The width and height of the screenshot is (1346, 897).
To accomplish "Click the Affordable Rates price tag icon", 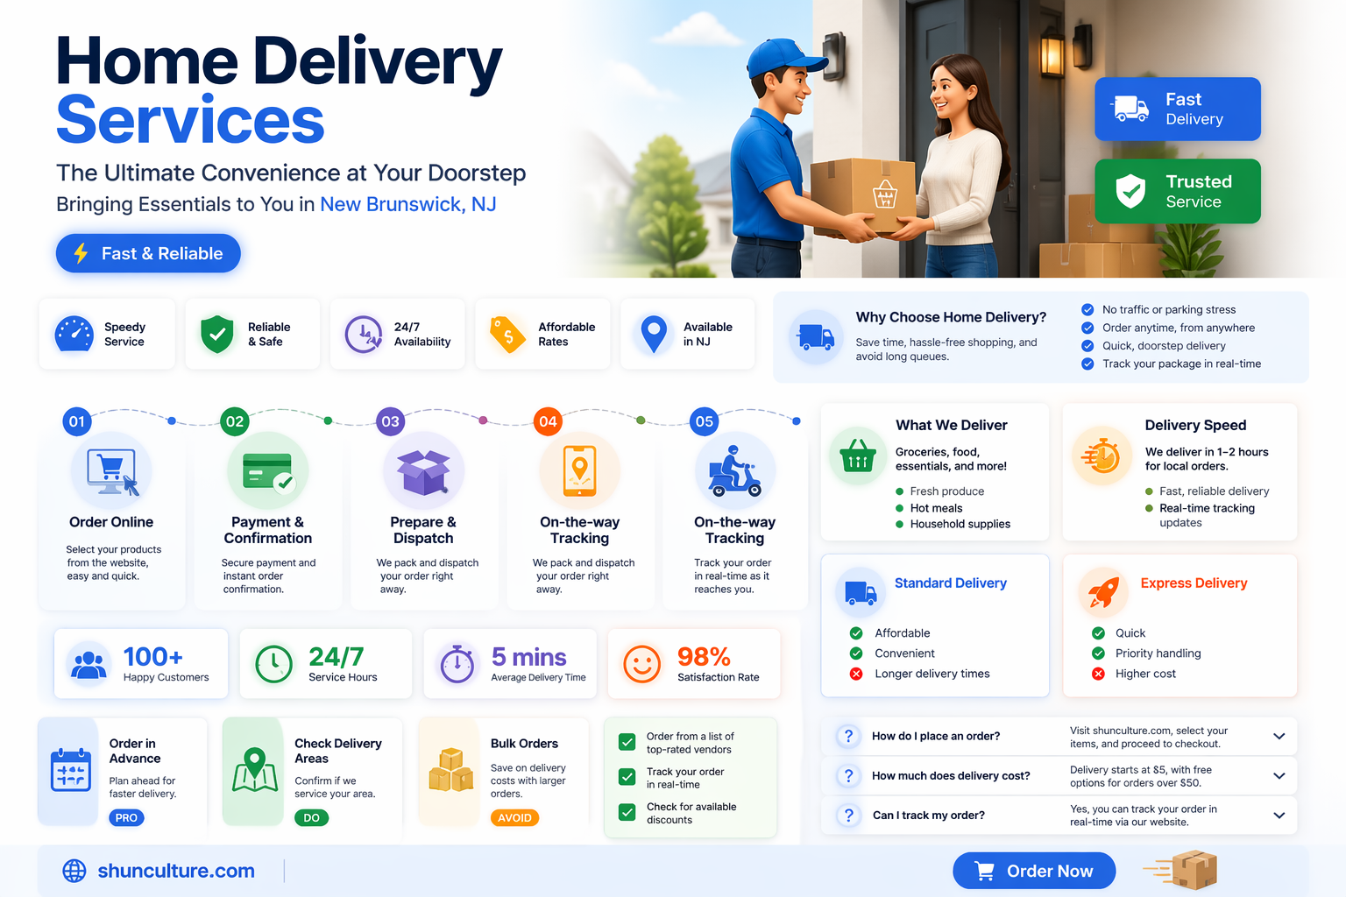I will pos(507,335).
